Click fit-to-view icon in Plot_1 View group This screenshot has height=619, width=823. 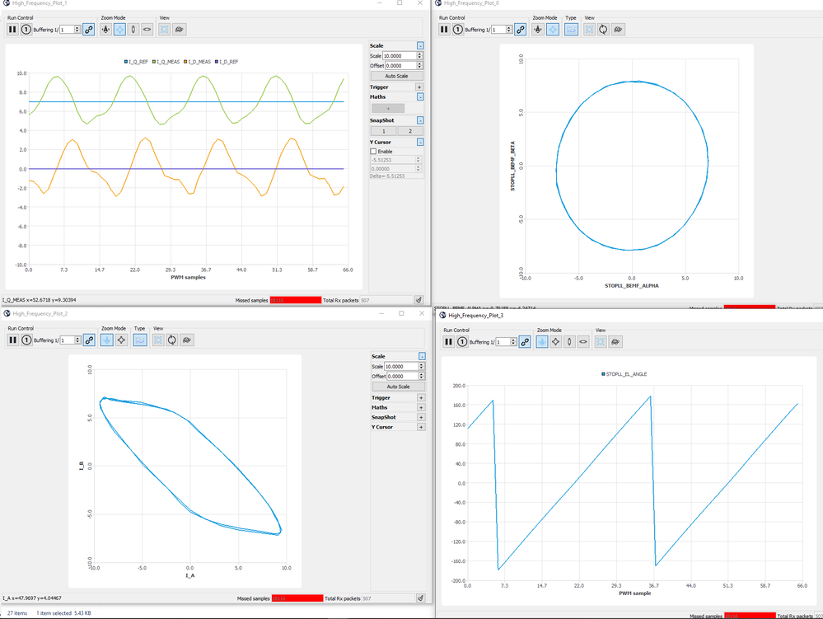[x=164, y=30]
